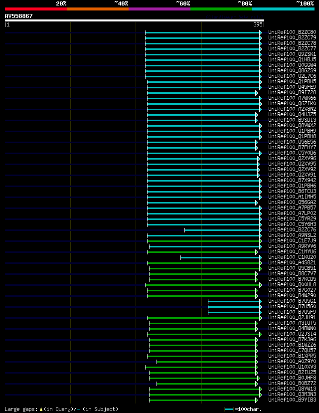Image resolution: width=319 pixels, height=413 pixels.
Task: Select label UniRef100_B7FHY7
Action: coord(292,148)
